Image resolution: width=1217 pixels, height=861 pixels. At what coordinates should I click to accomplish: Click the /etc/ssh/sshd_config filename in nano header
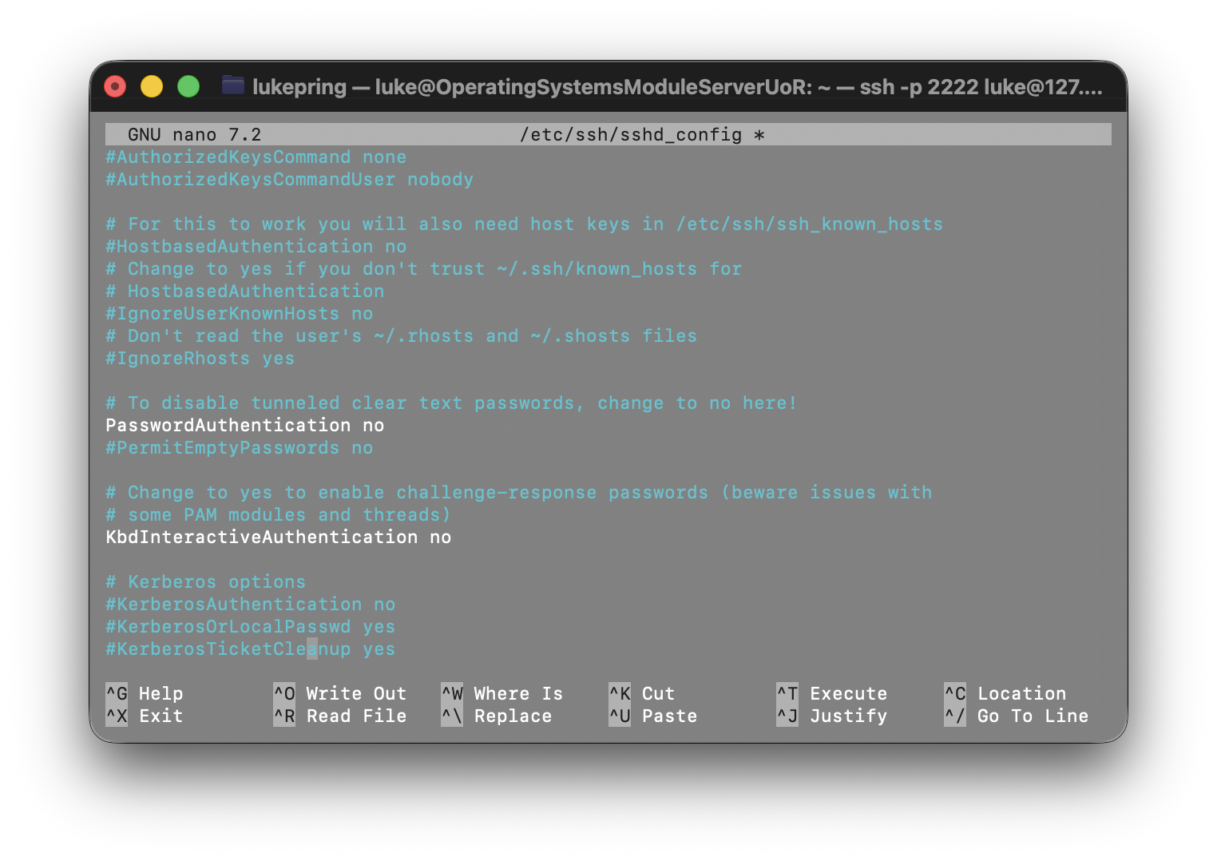pyautogui.click(x=631, y=135)
